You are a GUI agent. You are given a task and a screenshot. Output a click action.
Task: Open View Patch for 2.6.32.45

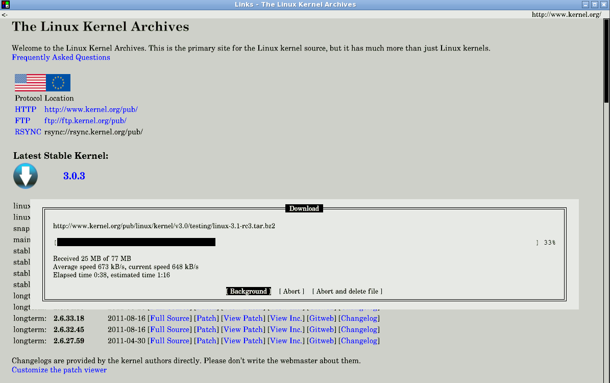pyautogui.click(x=243, y=330)
